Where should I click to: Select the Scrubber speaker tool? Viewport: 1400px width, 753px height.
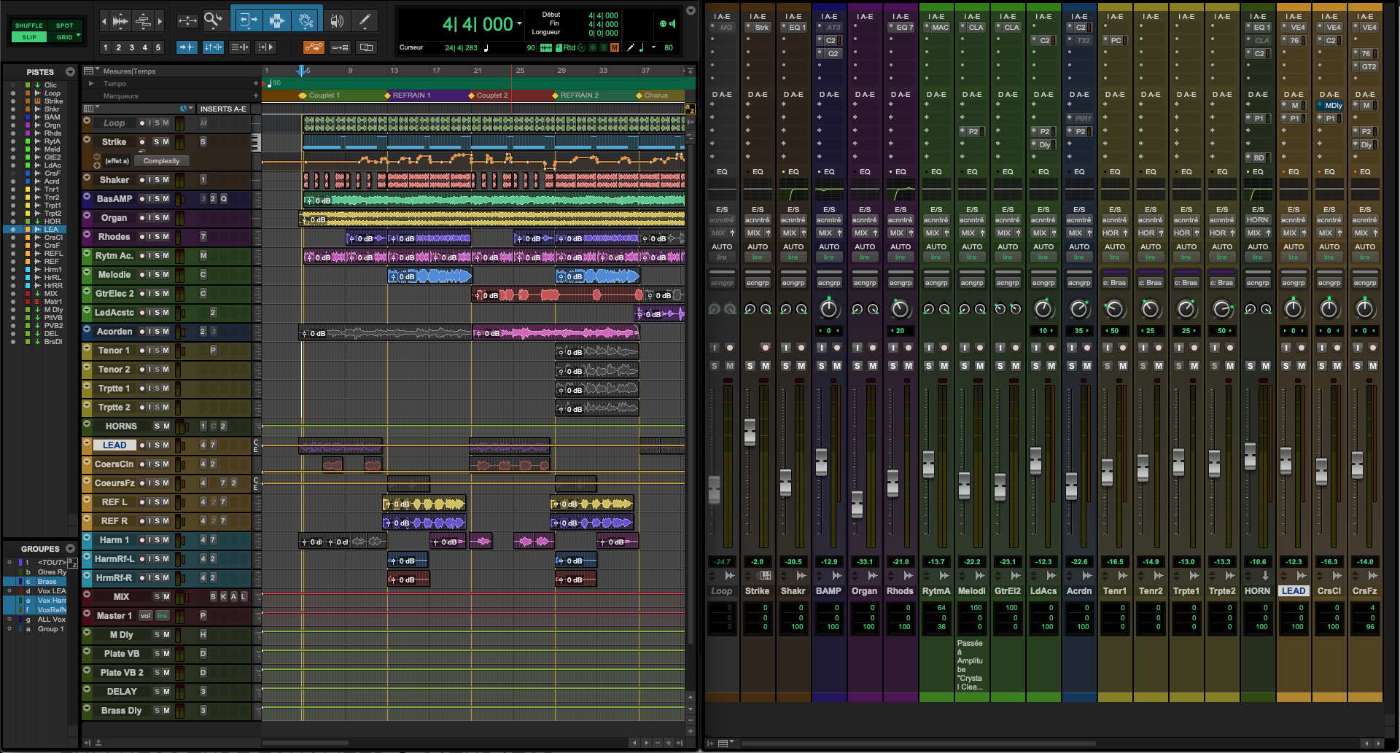click(336, 21)
